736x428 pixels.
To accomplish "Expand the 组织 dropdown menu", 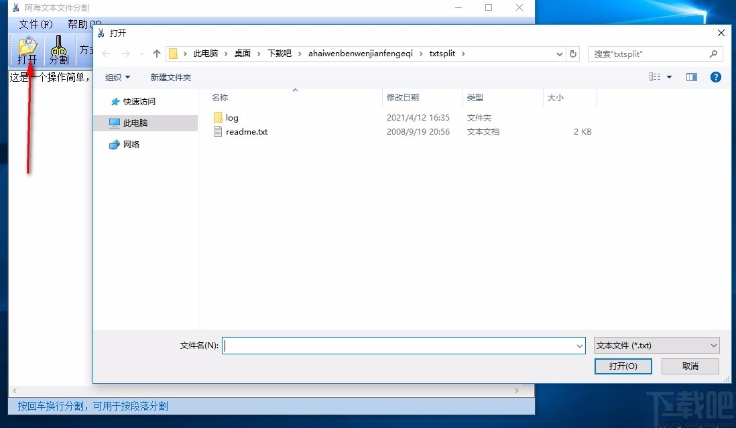I will pyautogui.click(x=117, y=76).
